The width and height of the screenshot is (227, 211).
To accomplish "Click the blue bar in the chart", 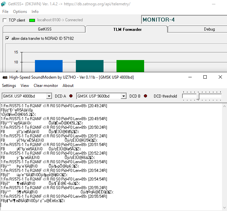I will (49, 66).
